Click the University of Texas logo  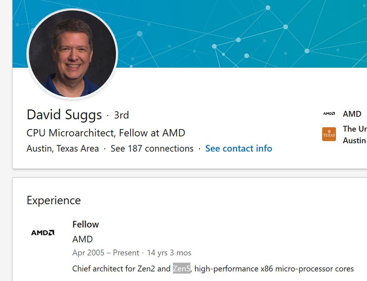329,135
